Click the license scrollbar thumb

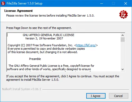(122, 39)
